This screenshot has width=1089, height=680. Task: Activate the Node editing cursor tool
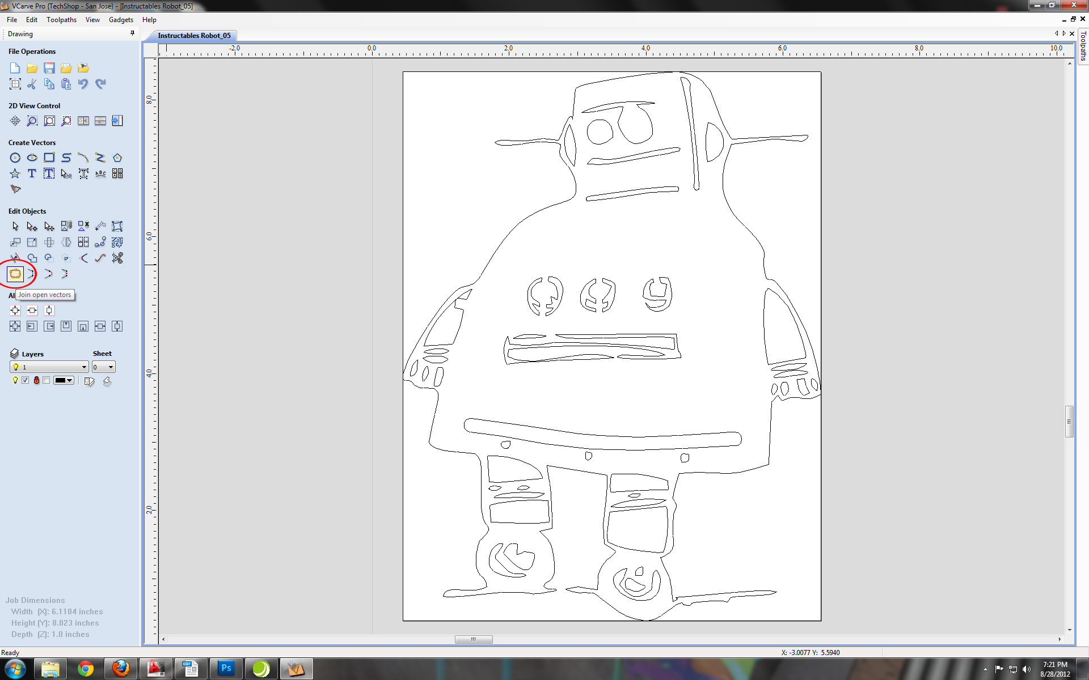click(32, 227)
